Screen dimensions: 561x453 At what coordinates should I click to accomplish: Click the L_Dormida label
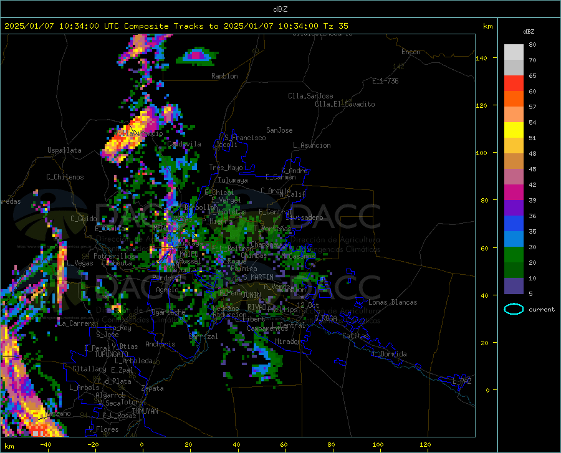(390, 354)
